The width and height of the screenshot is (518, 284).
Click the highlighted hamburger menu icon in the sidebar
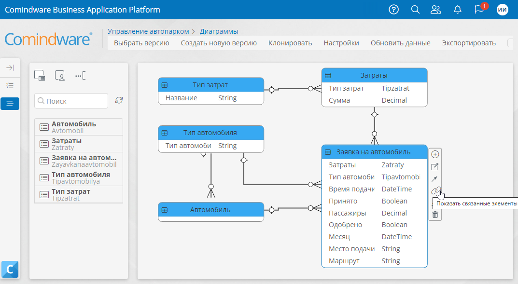pos(10,104)
